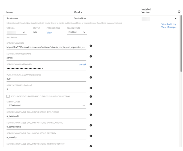Viewport: 183px width, 151px height.
Task: Open the Admin State Enabled dropdown
Action: 77,32
